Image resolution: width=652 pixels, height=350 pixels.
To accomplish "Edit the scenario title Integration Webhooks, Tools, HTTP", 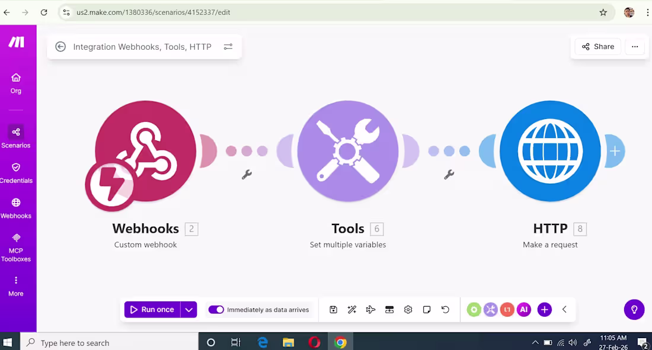I will point(142,47).
